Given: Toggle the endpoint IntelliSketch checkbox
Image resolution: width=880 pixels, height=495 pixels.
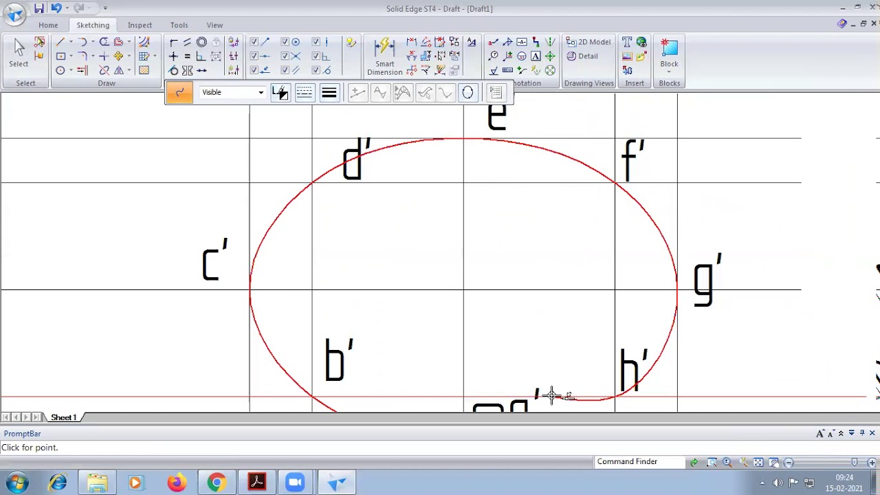Looking at the screenshot, I should (x=254, y=41).
